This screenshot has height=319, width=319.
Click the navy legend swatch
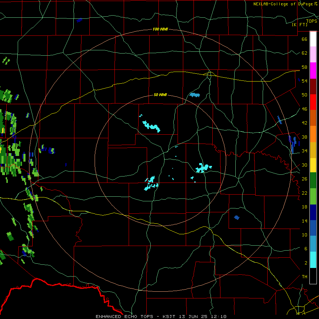[x=313, y=212]
